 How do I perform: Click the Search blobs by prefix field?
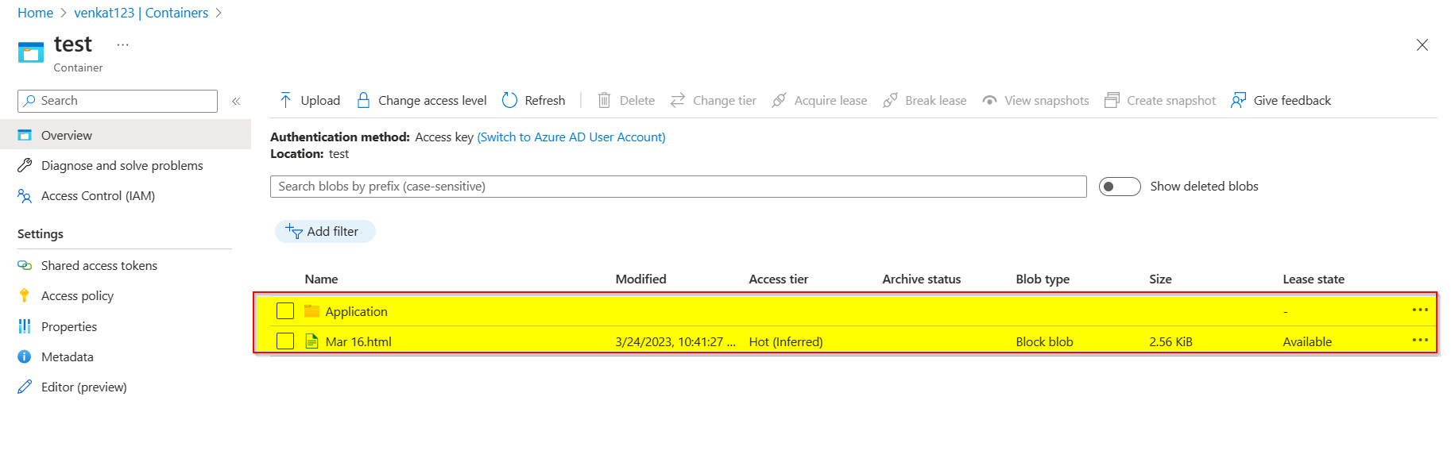pyautogui.click(x=679, y=187)
